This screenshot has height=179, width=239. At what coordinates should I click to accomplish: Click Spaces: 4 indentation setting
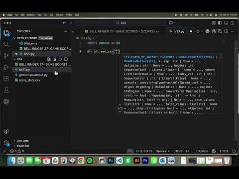point(163,151)
